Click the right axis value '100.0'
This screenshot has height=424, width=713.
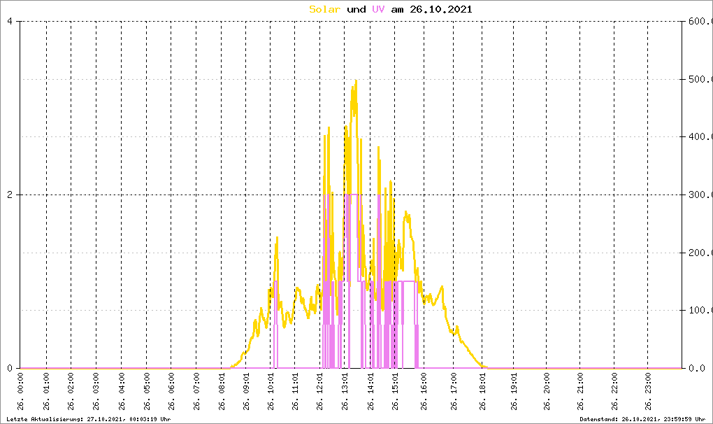699,310
